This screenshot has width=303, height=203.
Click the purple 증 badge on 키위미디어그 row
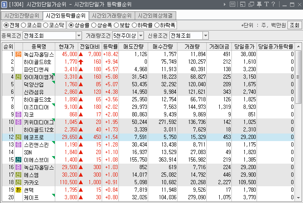(x=18, y=122)
